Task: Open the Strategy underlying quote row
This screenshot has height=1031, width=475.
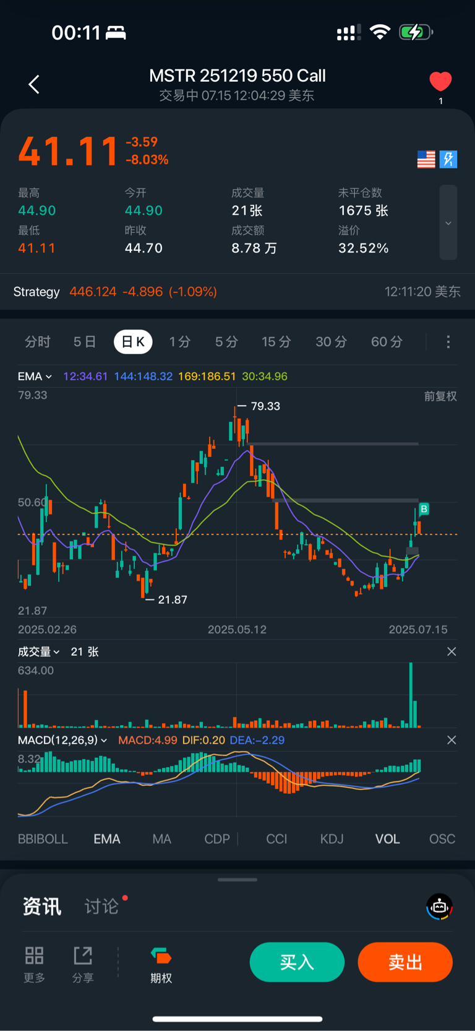Action: 237,292
